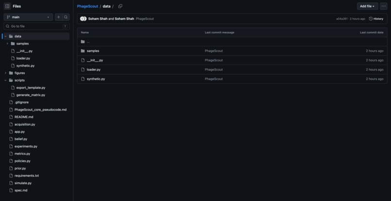391x201 pixels.
Task: Open PhageScout commit message link in header
Action: (145, 19)
